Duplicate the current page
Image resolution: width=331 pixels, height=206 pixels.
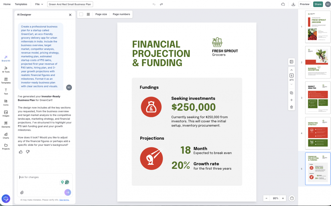(292, 93)
